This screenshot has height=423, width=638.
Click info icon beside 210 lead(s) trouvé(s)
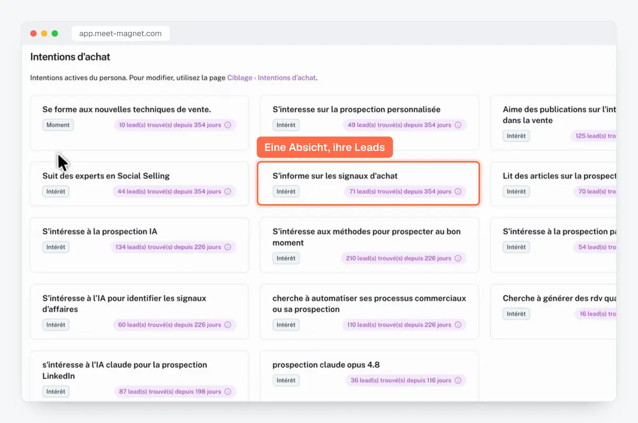[458, 258]
